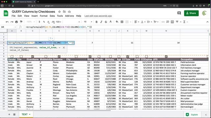This screenshot has width=211, height=118.
Task: Open the horizontal align dropdown
Action: pos(136,22)
